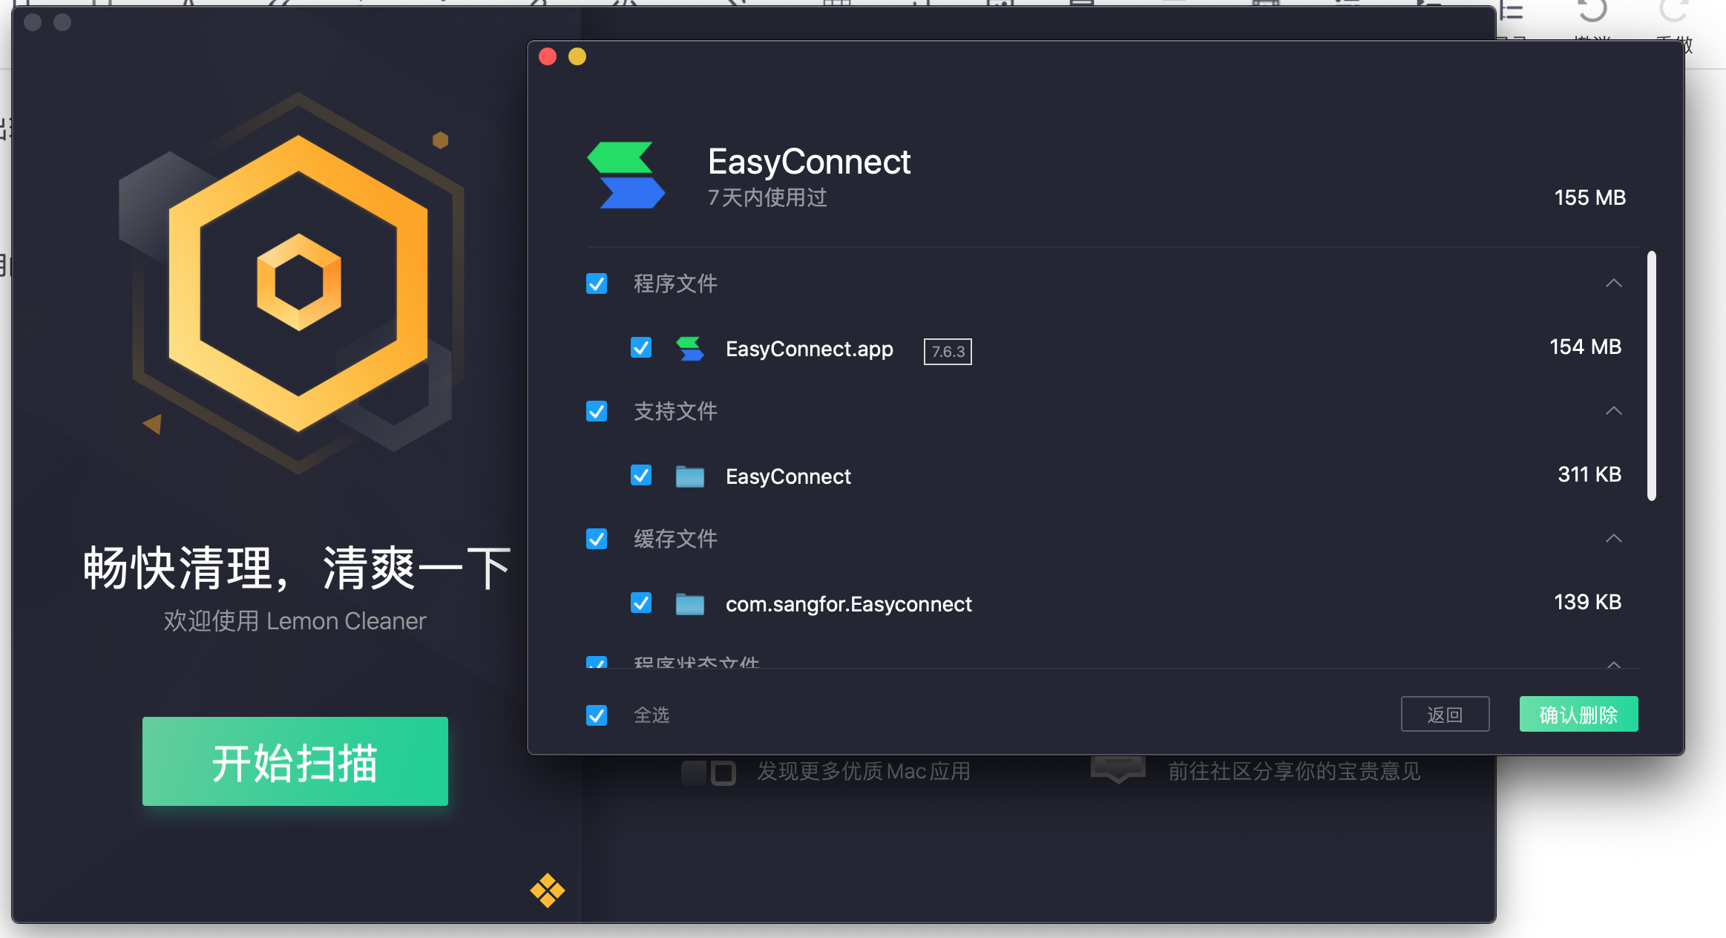Uncheck the 程序文件 checkbox

pyautogui.click(x=596, y=283)
